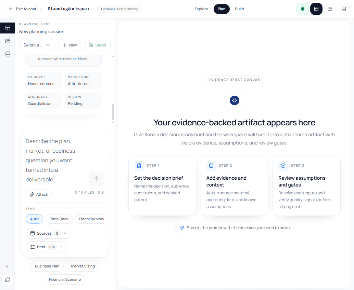Click the Saved disk icon
This screenshot has height=290, width=354.
pyautogui.click(x=91, y=45)
